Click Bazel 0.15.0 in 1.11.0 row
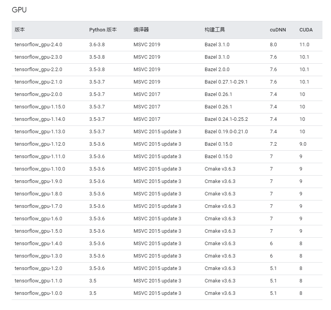 (x=218, y=157)
